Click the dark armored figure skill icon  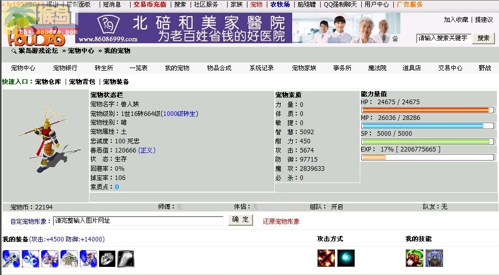point(434,258)
